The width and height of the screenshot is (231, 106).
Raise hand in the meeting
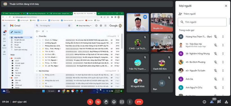tap(106, 102)
